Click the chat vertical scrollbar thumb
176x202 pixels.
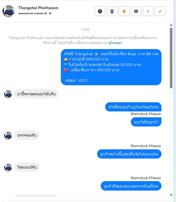(x=171, y=58)
